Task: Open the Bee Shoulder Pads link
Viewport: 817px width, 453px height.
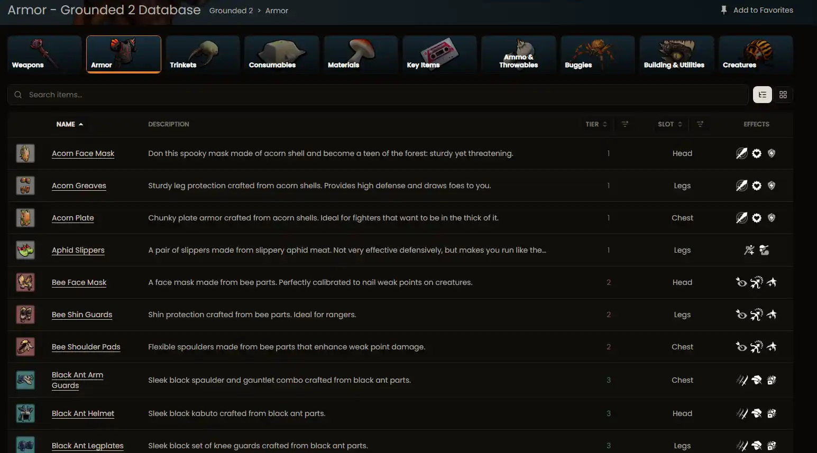Action: (x=86, y=347)
